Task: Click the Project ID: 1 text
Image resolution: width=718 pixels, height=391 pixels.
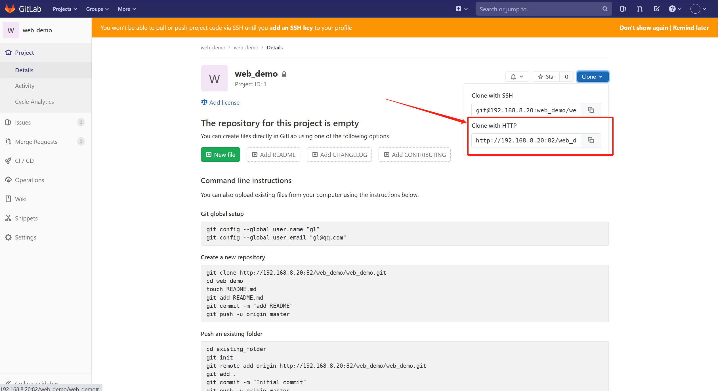Action: point(251,84)
